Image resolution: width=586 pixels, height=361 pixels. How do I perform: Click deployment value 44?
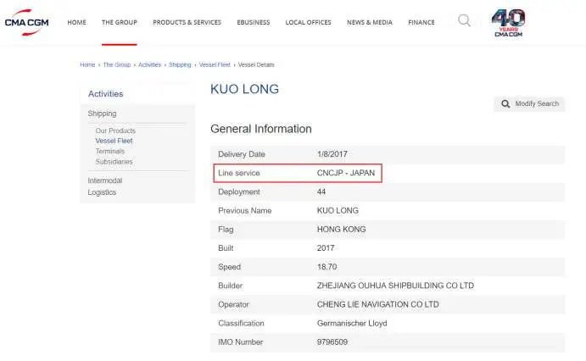(x=321, y=192)
